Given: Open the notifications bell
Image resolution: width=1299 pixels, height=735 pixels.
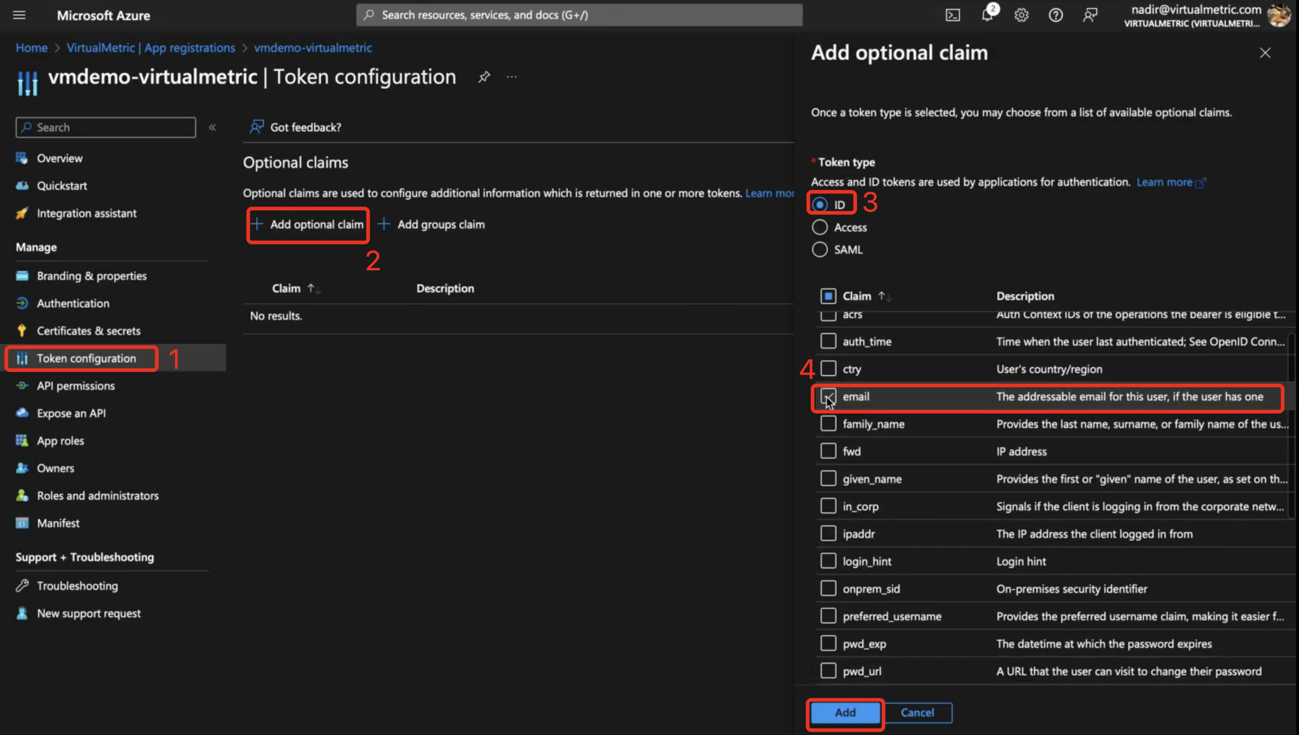Looking at the screenshot, I should tap(987, 15).
